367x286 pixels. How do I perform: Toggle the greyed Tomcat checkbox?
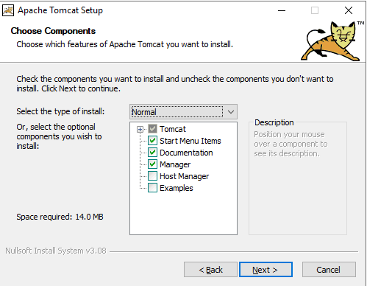(152, 129)
